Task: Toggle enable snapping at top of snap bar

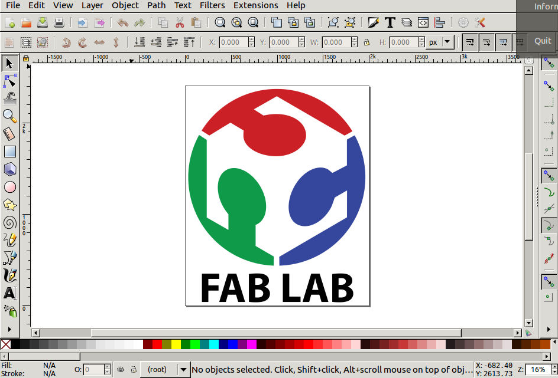Action: pyautogui.click(x=549, y=63)
